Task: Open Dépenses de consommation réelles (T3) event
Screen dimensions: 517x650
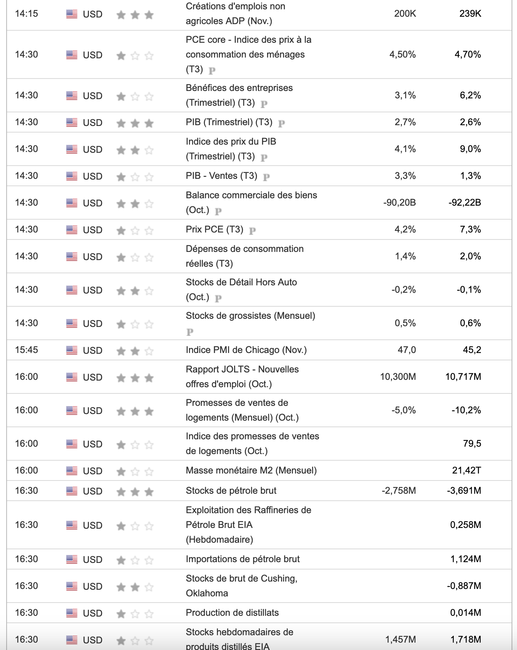Action: [245, 256]
